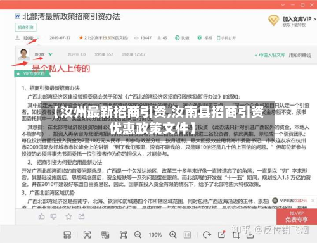Click the 招商引资 tag button

pyautogui.click(x=25, y=27)
